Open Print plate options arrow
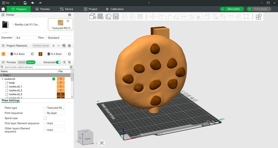The width and height of the screenshot is (278, 148). tap(249, 9)
